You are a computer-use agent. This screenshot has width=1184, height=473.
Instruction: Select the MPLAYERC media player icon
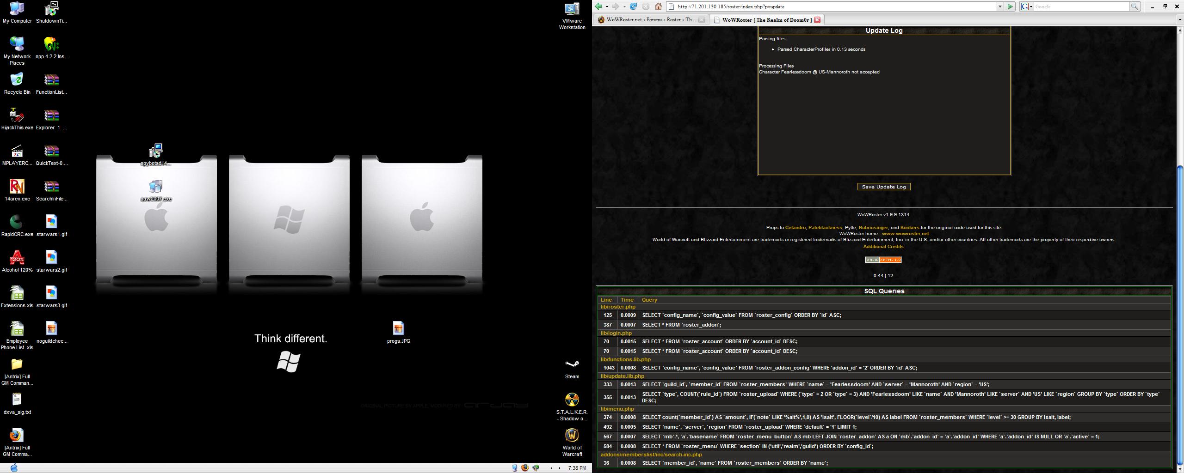coord(17,154)
